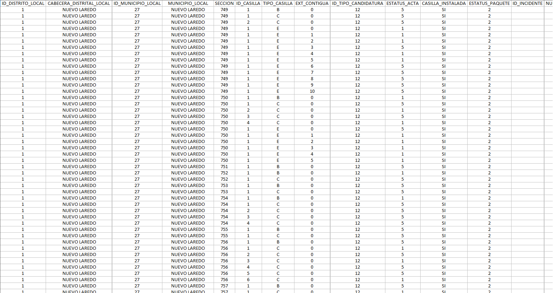Click the TIPO_CASILLA column header
The image size is (553, 293).
[x=278, y=3]
